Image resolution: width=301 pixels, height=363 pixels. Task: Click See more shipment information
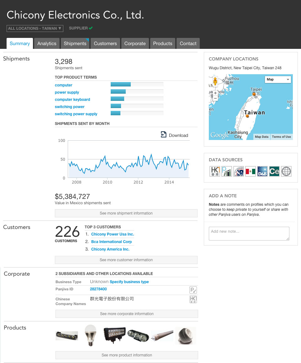[x=126, y=213]
